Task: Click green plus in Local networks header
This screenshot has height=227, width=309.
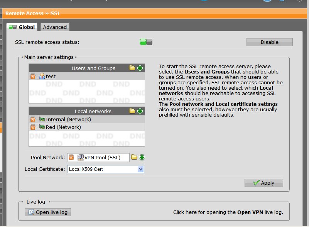Action: click(x=140, y=111)
